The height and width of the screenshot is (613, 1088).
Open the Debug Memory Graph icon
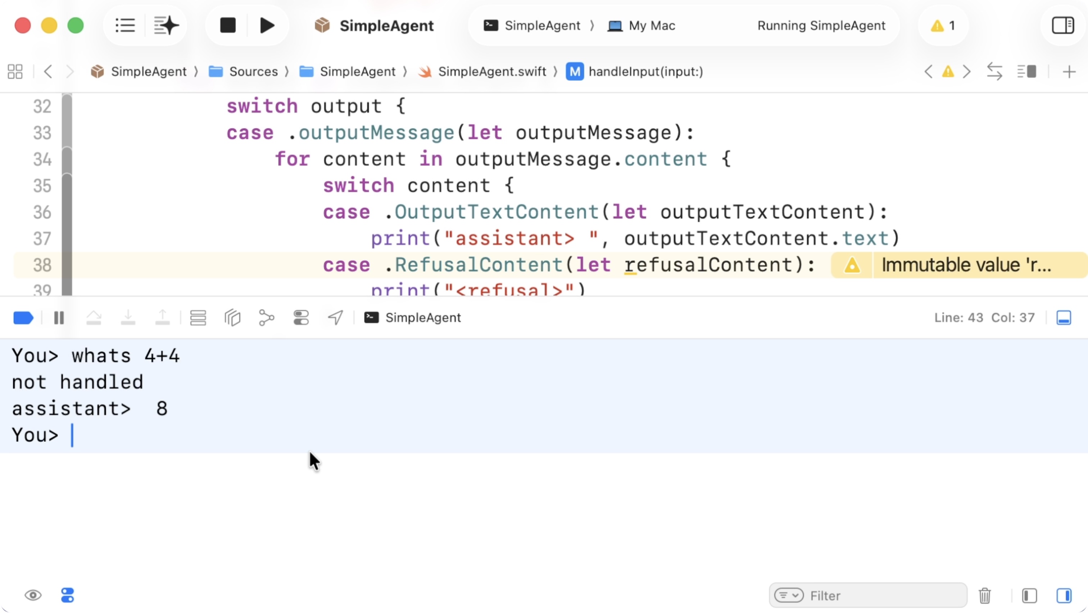click(267, 318)
